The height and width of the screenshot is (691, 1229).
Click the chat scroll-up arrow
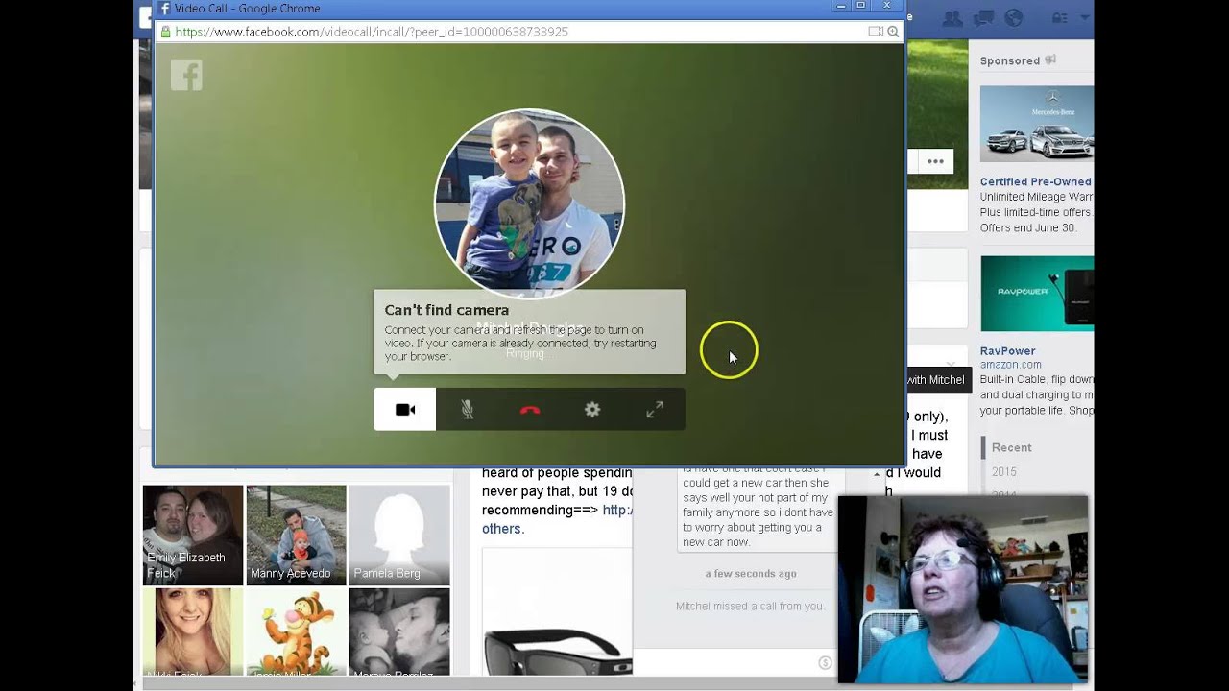coord(877,474)
